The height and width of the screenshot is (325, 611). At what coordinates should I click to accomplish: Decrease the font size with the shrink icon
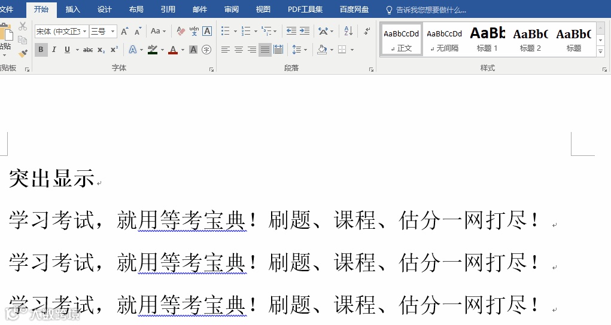pyautogui.click(x=138, y=31)
